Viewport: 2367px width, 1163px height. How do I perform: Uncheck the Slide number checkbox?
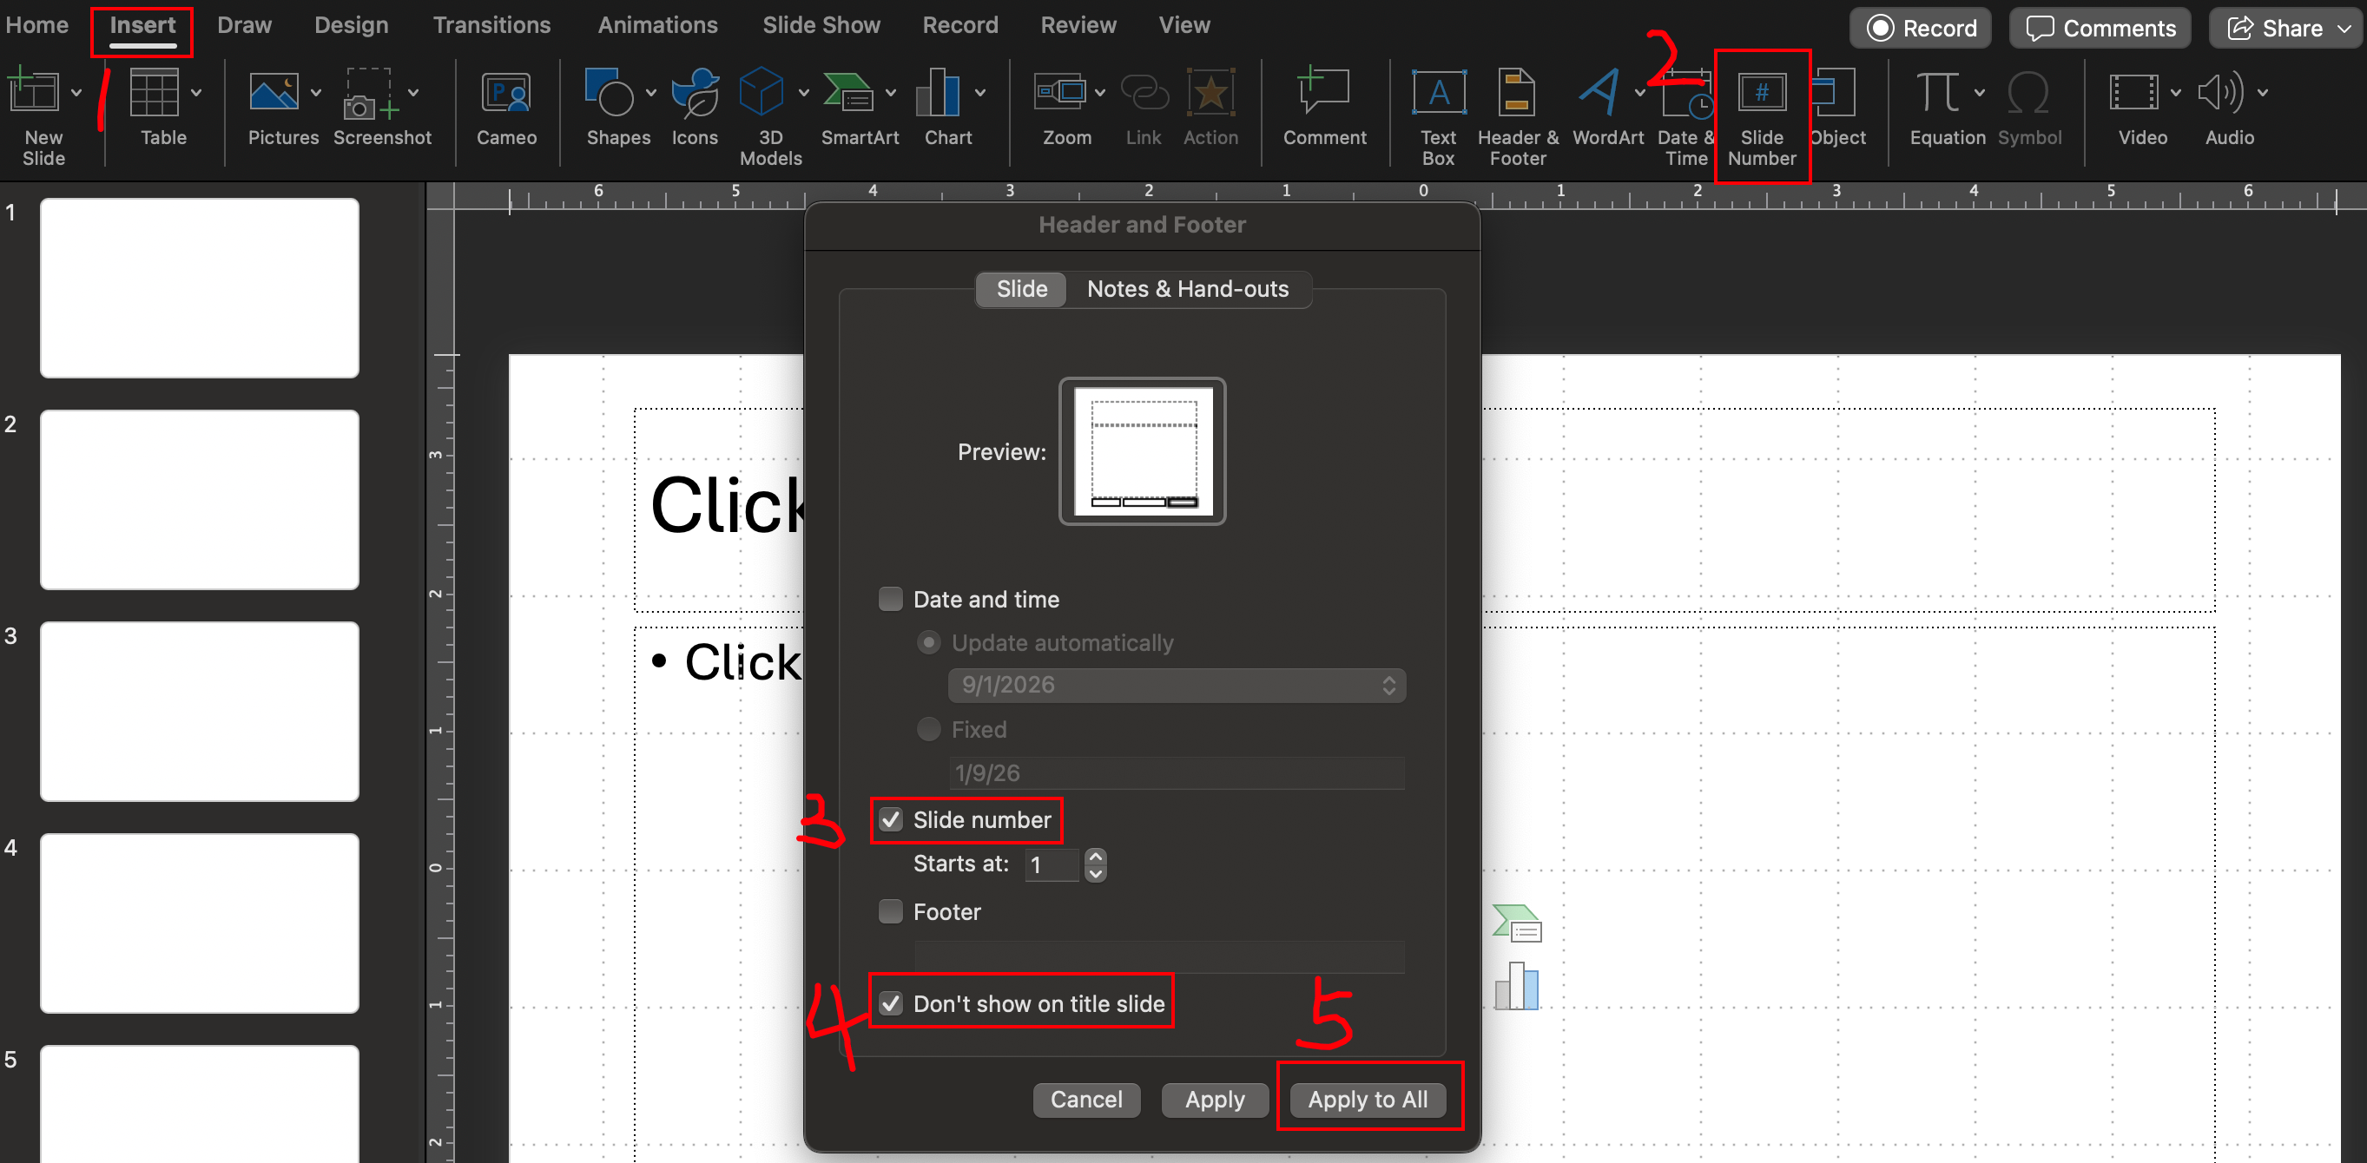click(890, 819)
